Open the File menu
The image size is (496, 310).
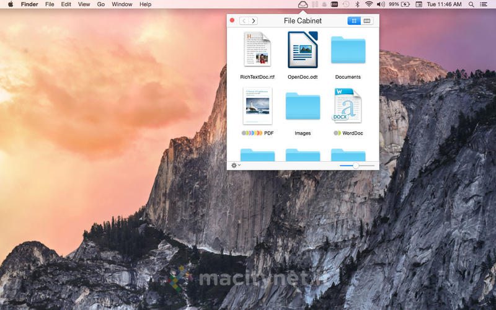click(x=50, y=4)
